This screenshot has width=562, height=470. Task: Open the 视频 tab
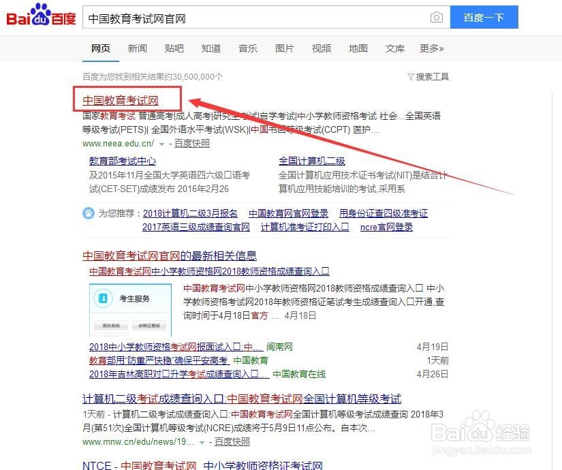pos(322,48)
